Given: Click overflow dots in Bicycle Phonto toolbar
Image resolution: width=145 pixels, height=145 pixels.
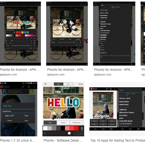Looking at the screenshot, I should tap(115, 89).
